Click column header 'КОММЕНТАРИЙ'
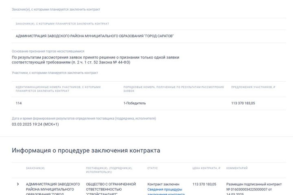 coord(237,168)
